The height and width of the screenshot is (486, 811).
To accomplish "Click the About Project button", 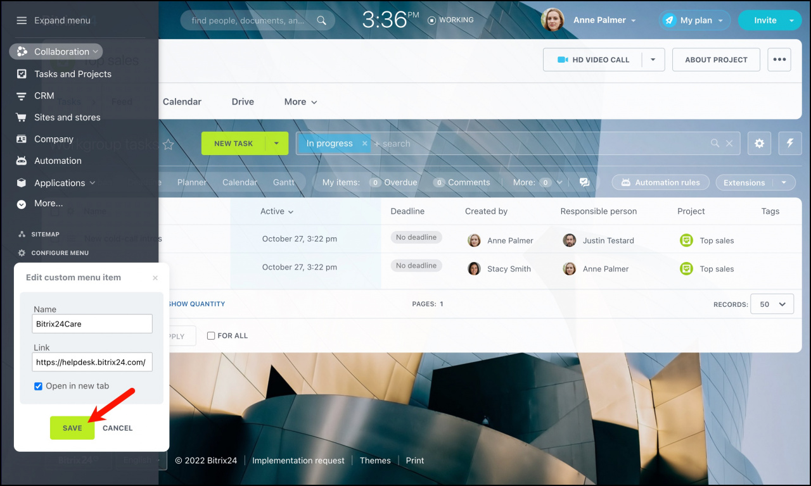I will (x=716, y=59).
